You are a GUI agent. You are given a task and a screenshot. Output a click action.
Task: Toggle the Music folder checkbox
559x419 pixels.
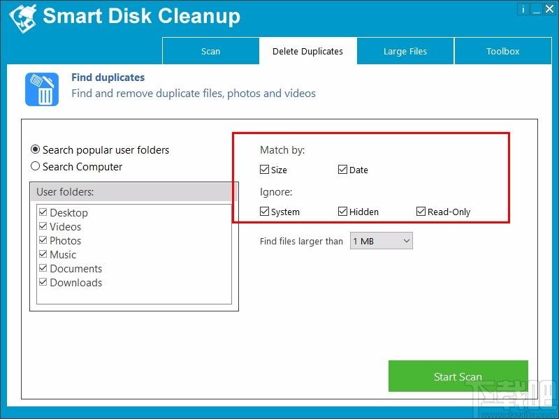point(43,254)
